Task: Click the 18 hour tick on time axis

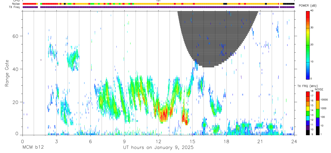Action: coord(226,141)
